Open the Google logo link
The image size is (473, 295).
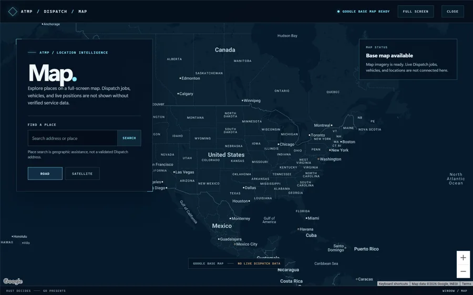(x=13, y=281)
